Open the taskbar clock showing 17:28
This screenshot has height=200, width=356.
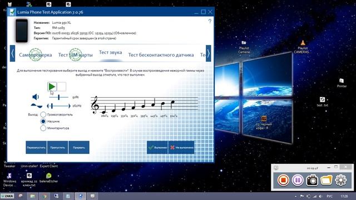click(344, 196)
